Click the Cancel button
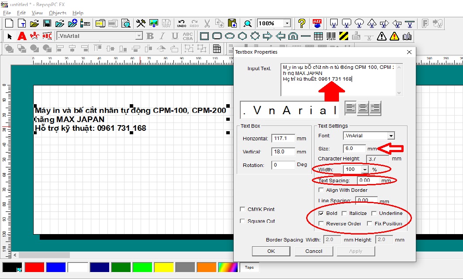Viewport: 463px width, 279px height. [314, 251]
